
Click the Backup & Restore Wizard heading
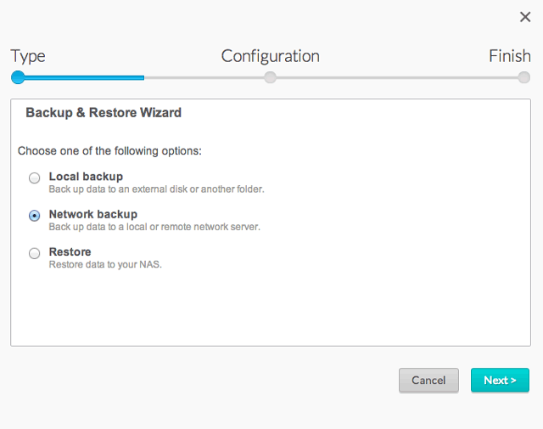pos(104,113)
